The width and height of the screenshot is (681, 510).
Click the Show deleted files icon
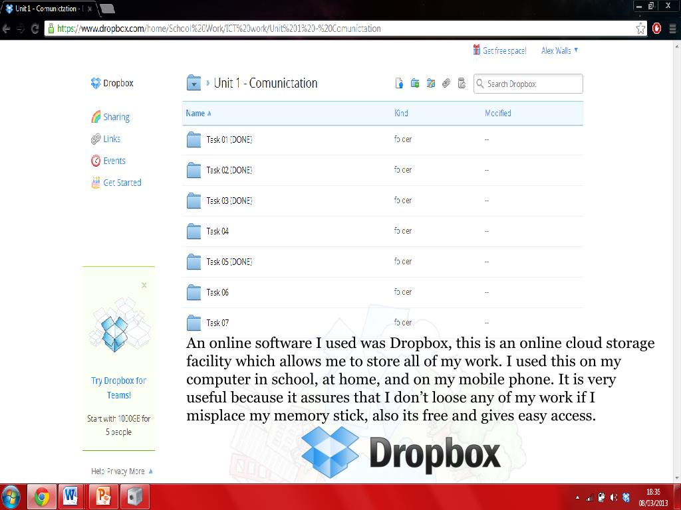point(462,83)
